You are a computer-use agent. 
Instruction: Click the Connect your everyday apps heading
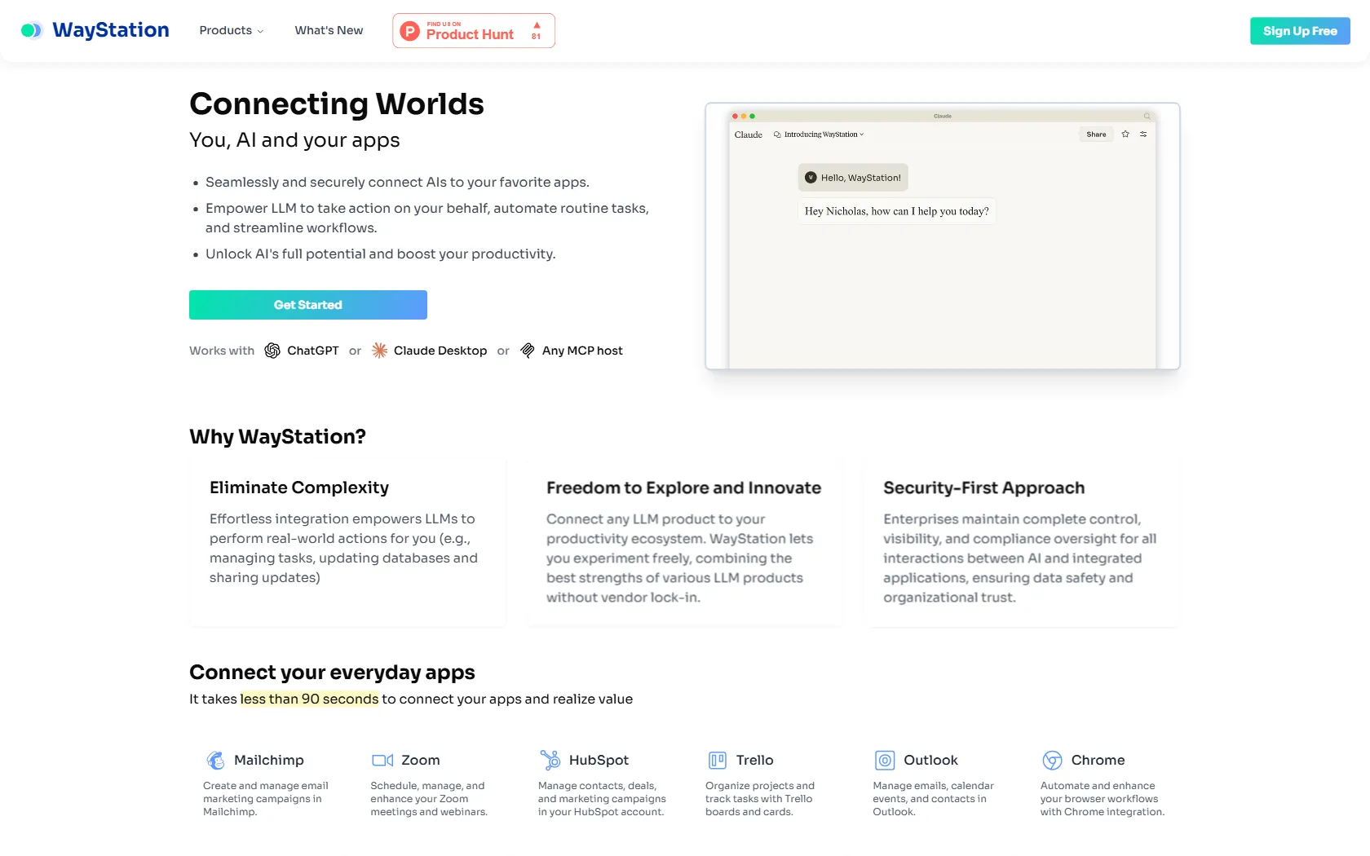coord(332,673)
